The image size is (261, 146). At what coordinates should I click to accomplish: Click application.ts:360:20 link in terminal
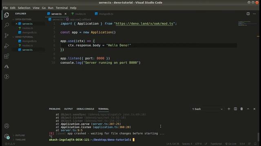coord(112,127)
